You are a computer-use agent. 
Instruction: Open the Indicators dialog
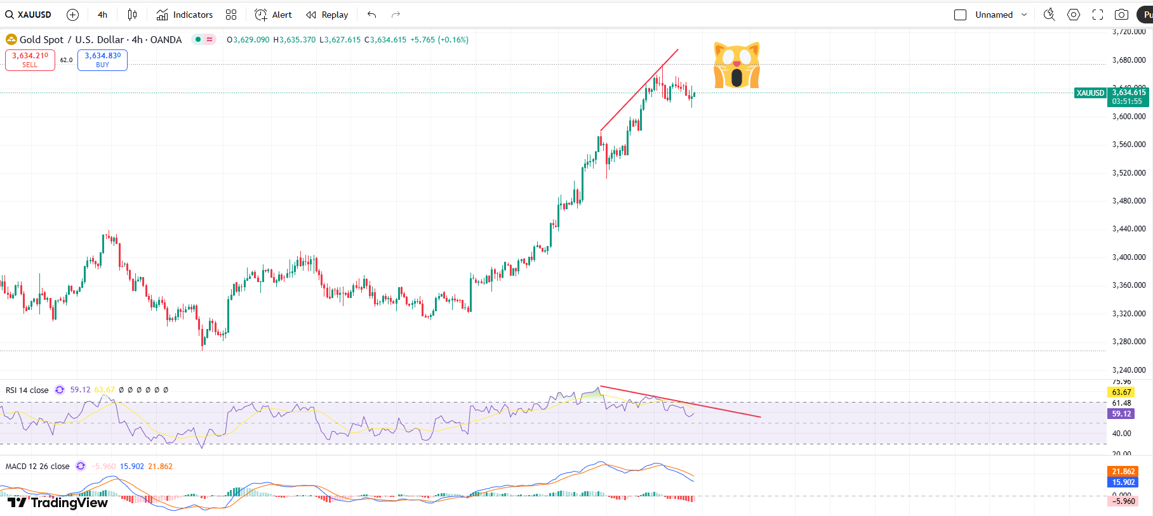pyautogui.click(x=185, y=15)
